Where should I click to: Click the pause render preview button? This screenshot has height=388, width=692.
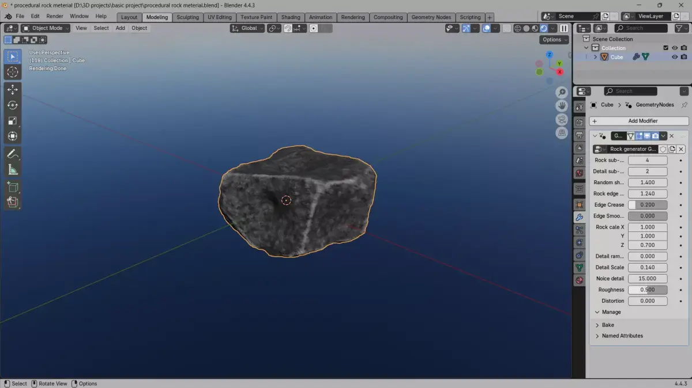(564, 28)
